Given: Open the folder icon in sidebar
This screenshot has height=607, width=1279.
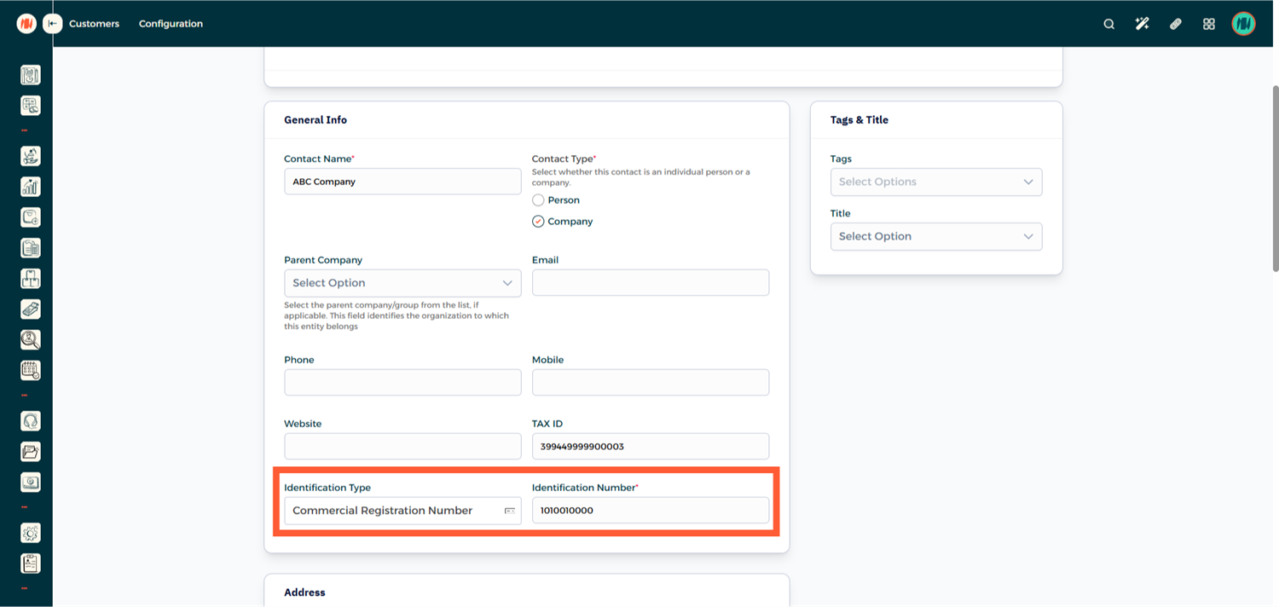Looking at the screenshot, I should pyautogui.click(x=30, y=452).
